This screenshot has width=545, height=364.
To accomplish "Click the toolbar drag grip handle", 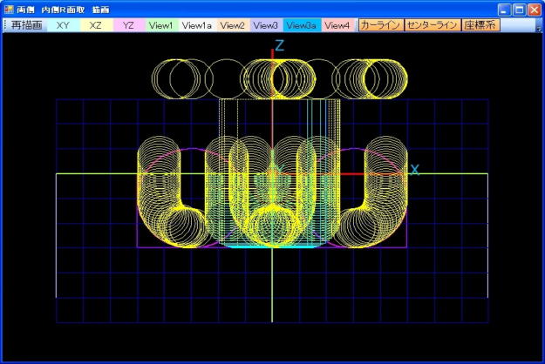I will 5,26.
